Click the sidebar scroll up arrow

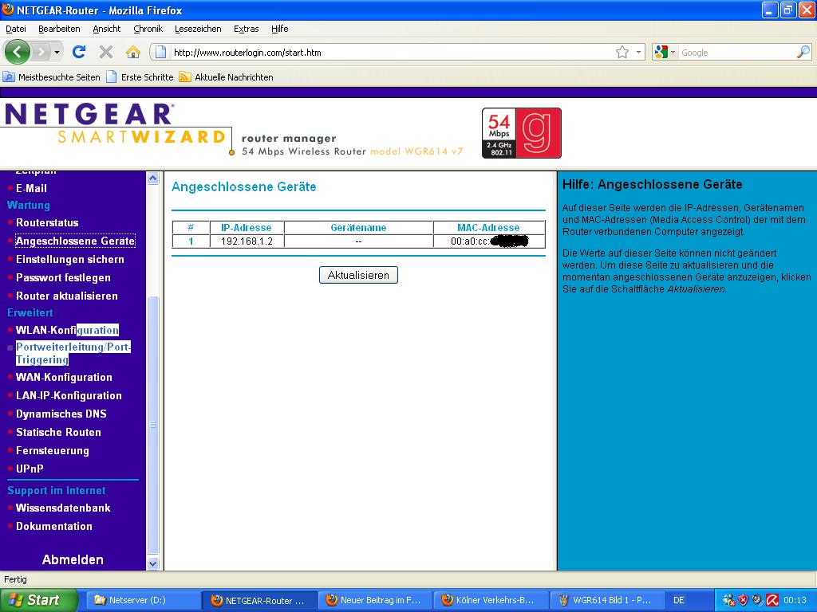coord(152,178)
